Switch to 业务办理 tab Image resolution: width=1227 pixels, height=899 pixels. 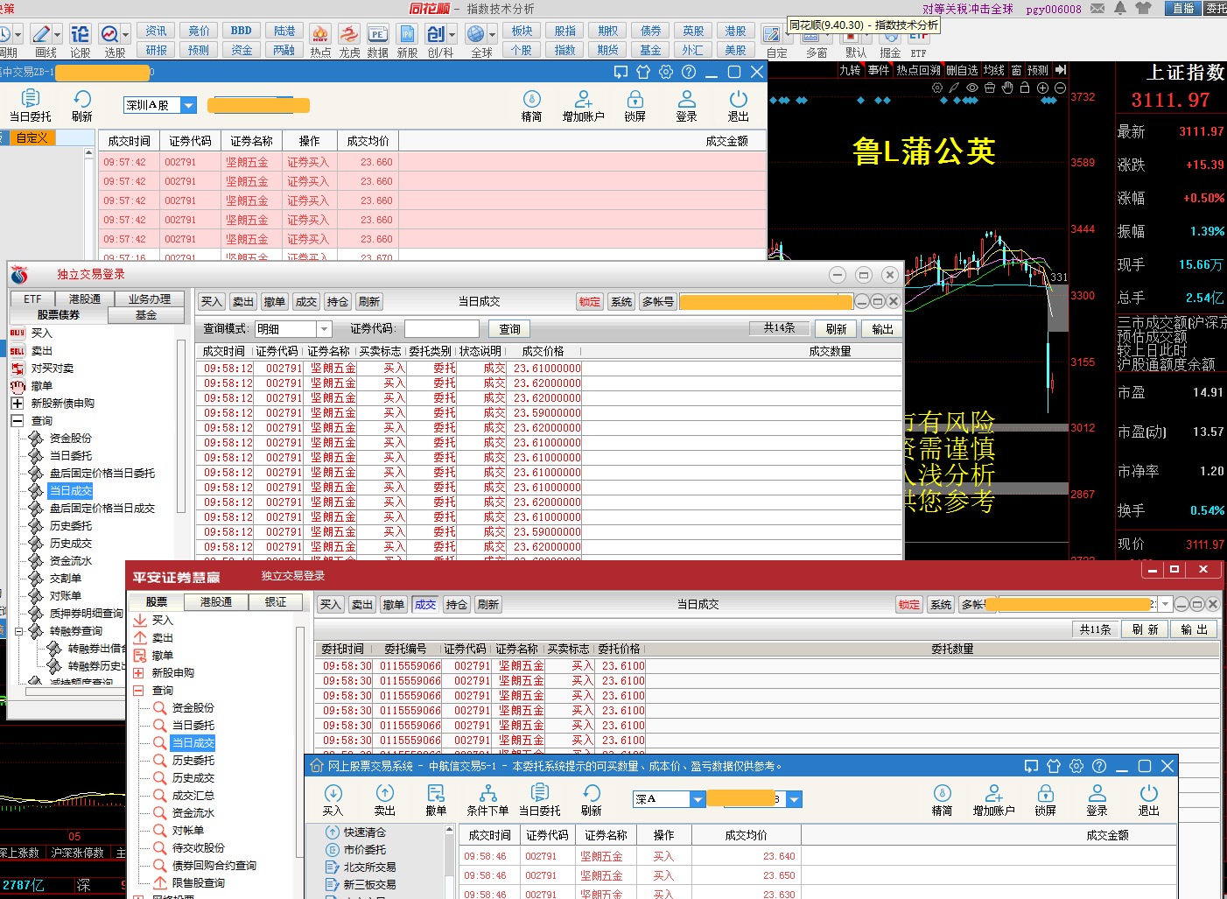(150, 299)
